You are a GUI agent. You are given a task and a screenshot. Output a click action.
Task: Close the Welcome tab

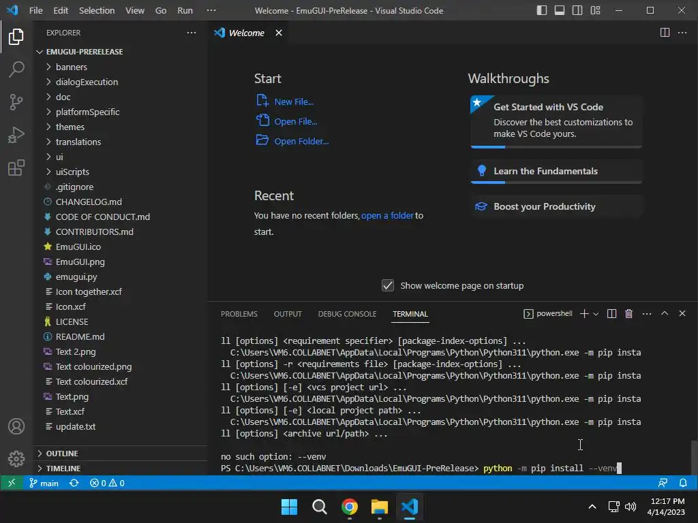(x=279, y=33)
